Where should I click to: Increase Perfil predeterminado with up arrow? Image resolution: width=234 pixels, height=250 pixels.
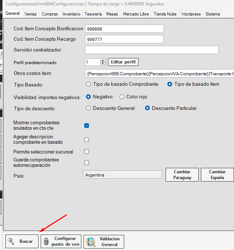[x=103, y=61]
